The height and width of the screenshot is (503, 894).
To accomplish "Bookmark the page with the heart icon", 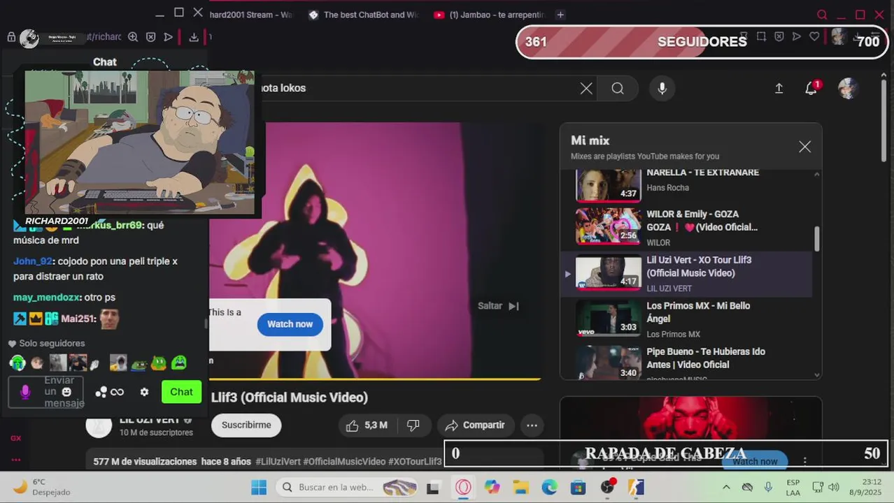I will click(814, 36).
